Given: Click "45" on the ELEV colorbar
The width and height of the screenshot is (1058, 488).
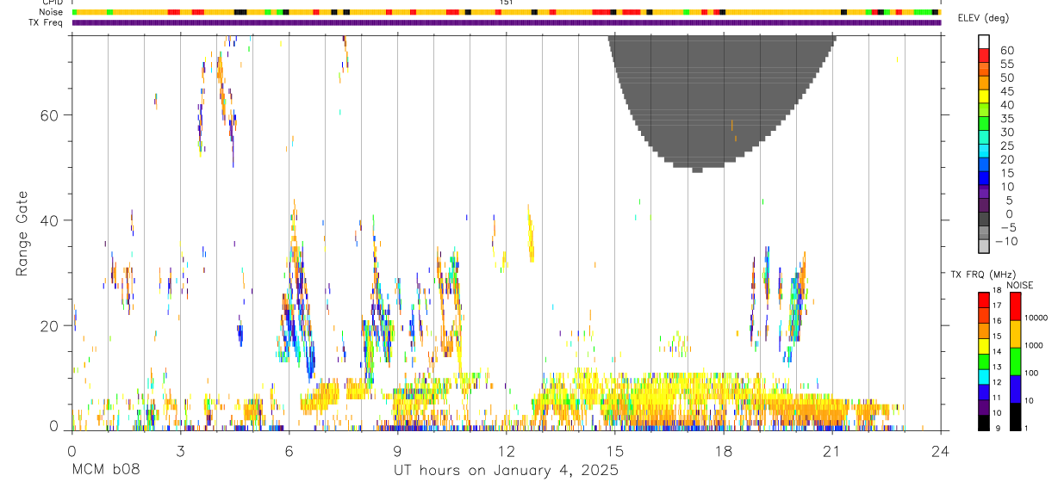Looking at the screenshot, I should click(x=1006, y=91).
